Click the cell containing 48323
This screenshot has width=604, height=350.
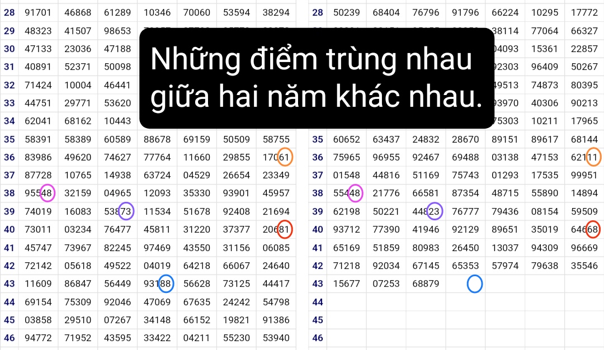pos(38,30)
